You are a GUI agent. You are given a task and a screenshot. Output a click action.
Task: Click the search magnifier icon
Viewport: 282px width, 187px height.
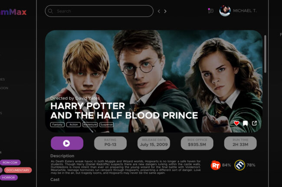click(x=50, y=11)
